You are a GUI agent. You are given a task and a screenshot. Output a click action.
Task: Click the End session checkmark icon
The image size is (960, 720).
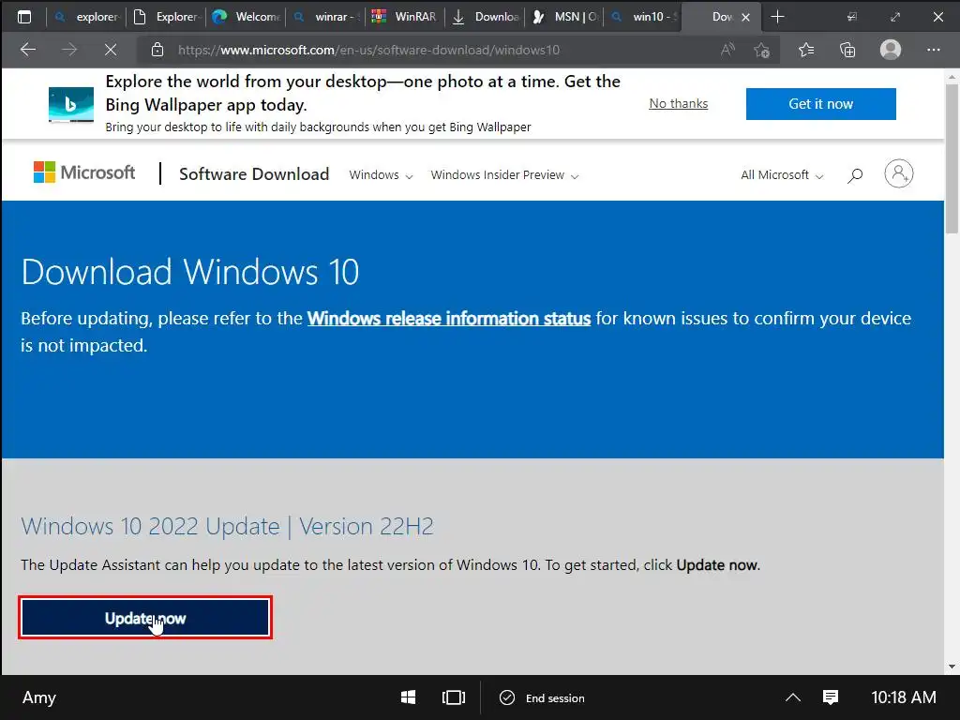coord(507,697)
